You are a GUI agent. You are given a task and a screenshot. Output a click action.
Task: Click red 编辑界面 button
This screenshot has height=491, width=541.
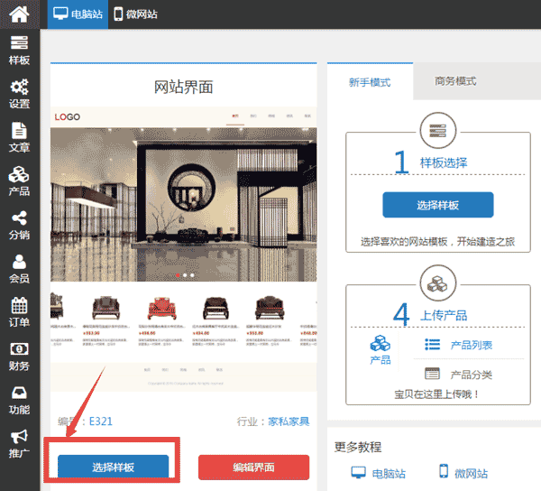(253, 468)
